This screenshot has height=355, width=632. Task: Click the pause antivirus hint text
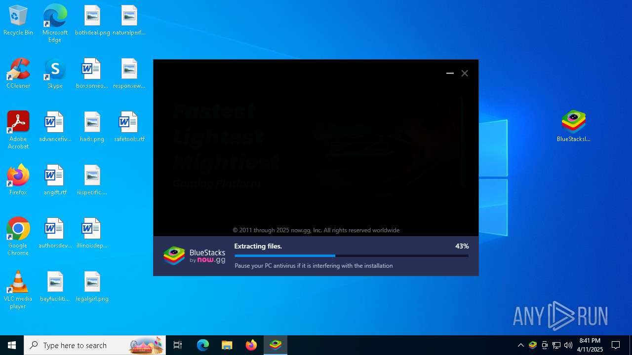pos(314,266)
